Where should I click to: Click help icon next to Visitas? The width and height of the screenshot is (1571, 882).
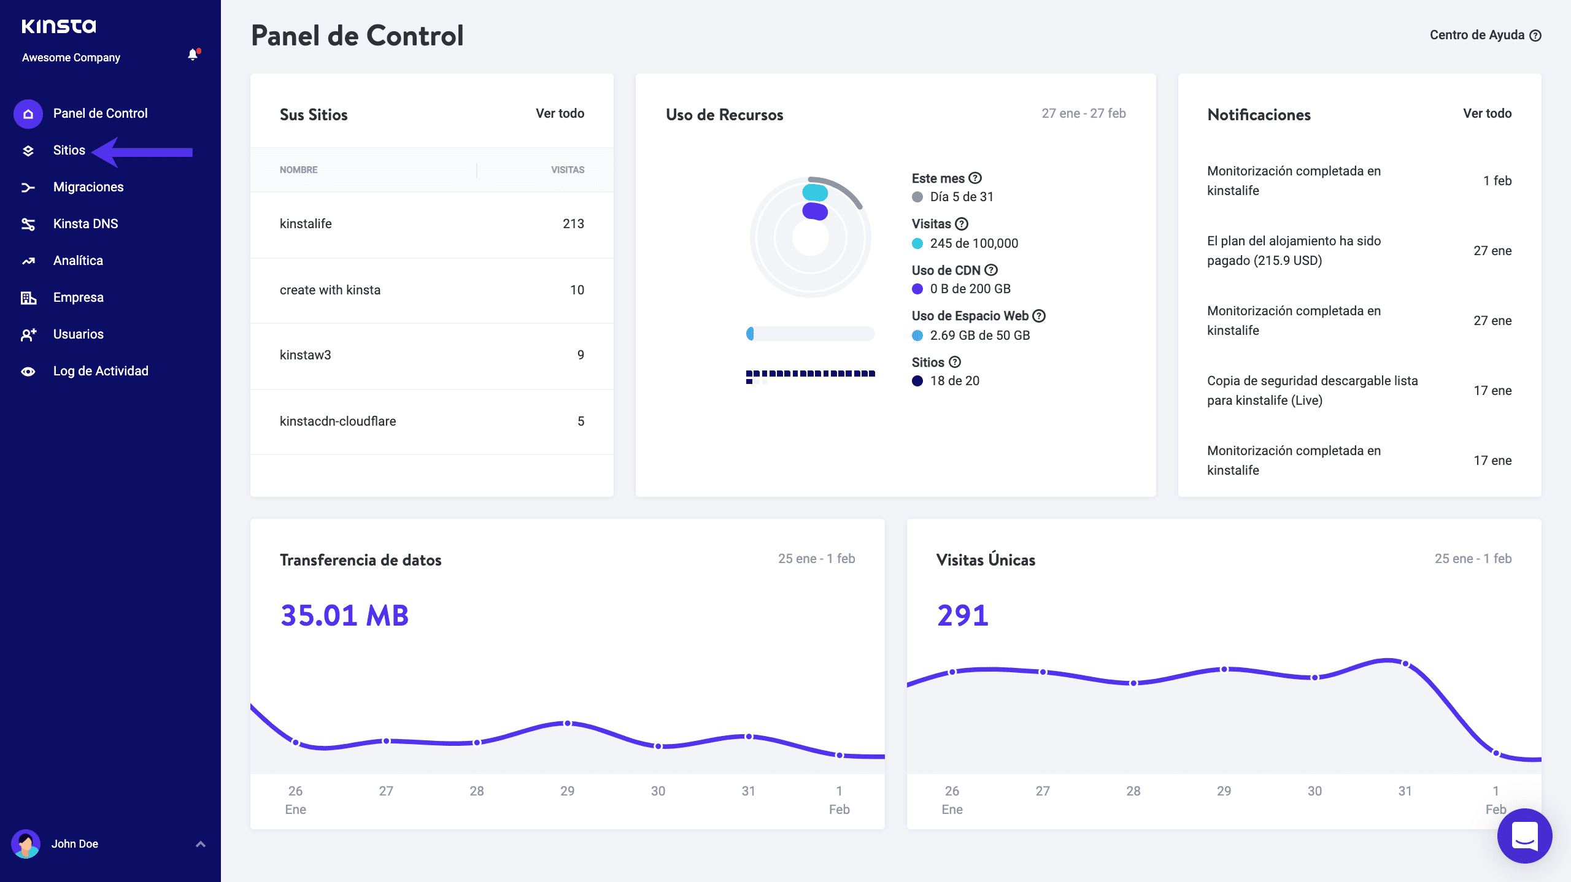[x=962, y=224]
